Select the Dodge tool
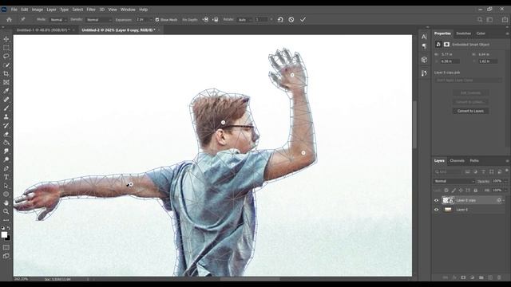Screen dimensions: 511x287 6,159
